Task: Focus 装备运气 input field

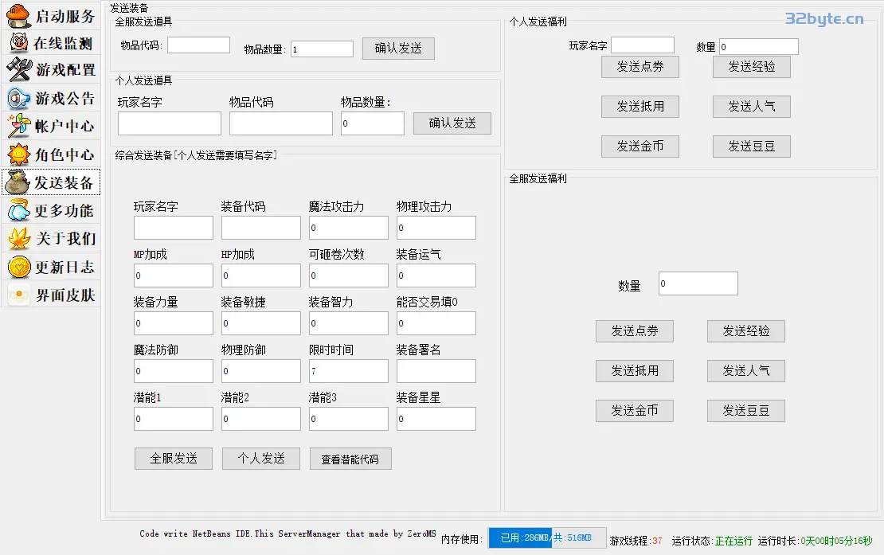Action: click(x=436, y=276)
